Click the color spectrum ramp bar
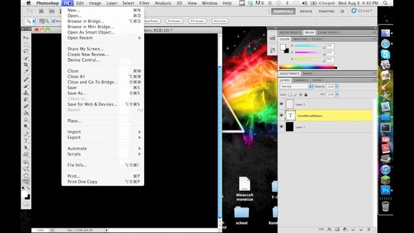Screen dimensions: 414x233 tap(308, 67)
